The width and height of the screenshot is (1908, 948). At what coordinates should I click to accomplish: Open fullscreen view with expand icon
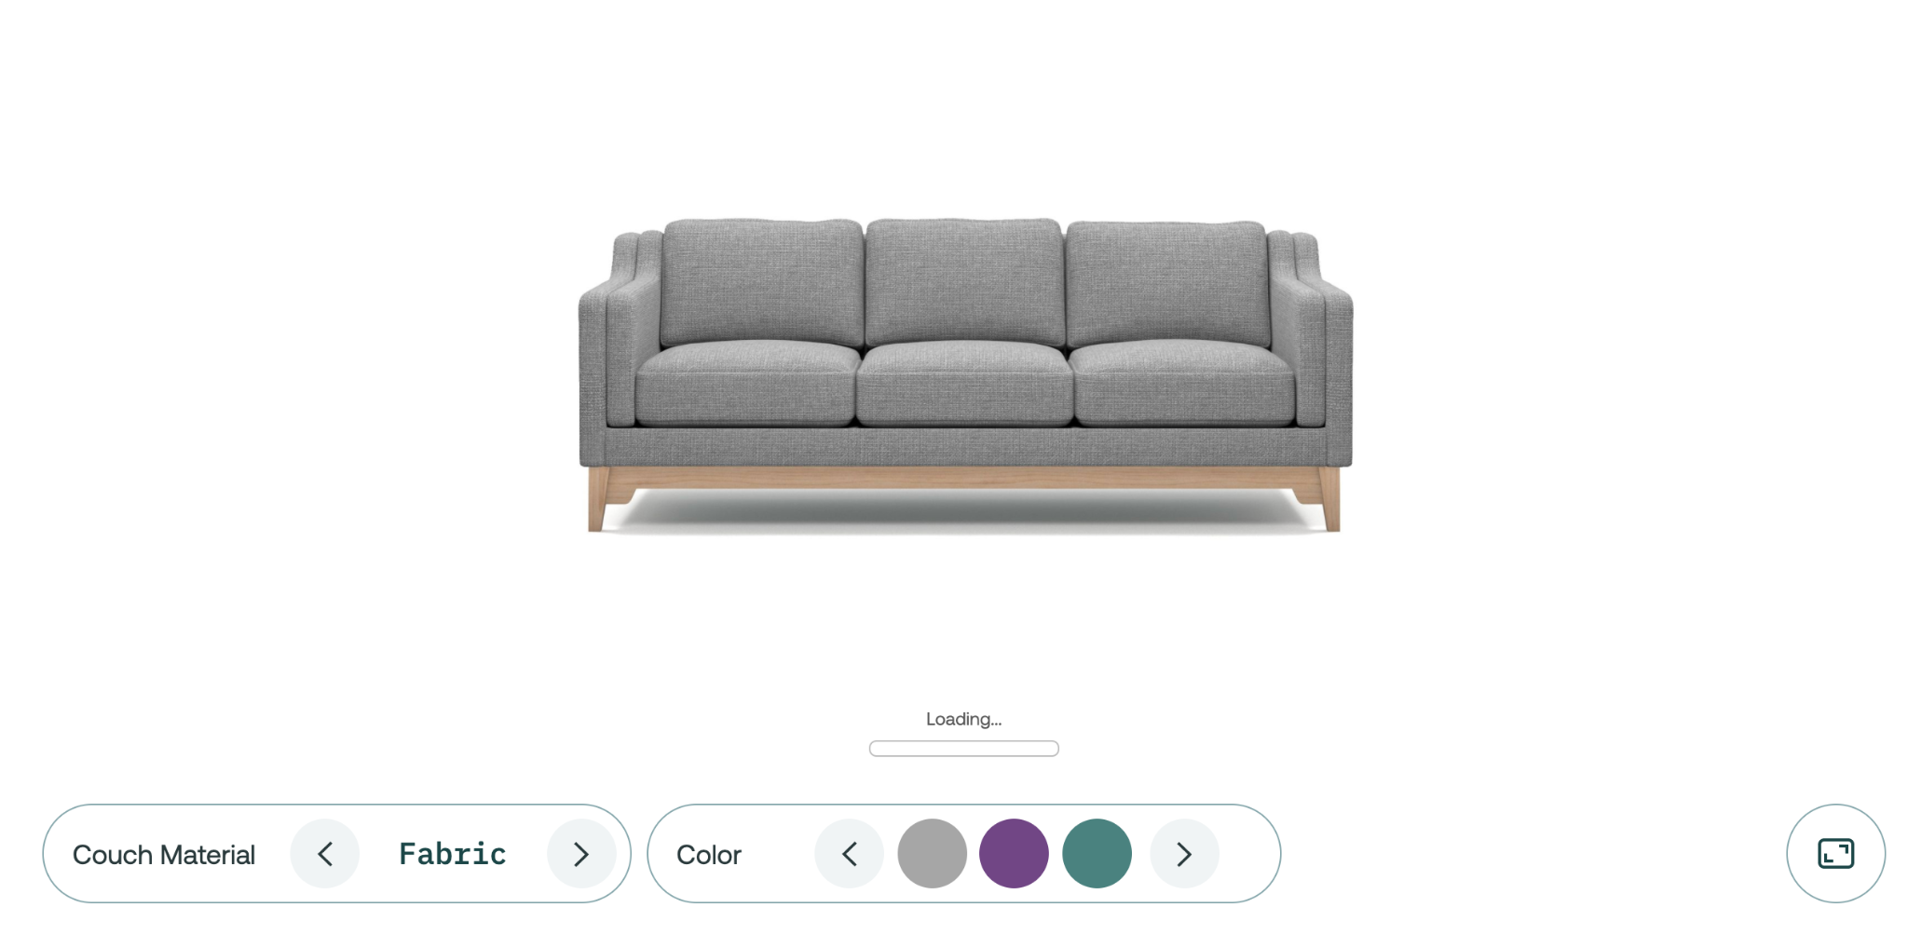[x=1836, y=854]
